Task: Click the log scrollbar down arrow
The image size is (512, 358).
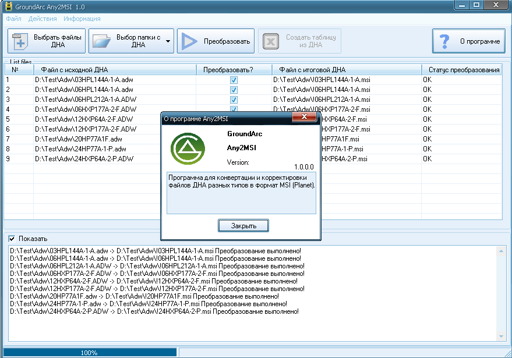Action: tap(501, 336)
